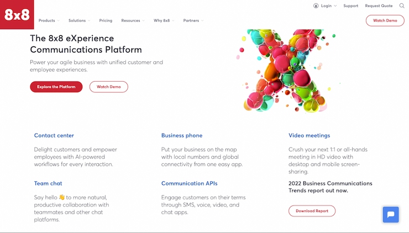Open the Business phone link
The height and width of the screenshot is (233, 409).
[182, 135]
